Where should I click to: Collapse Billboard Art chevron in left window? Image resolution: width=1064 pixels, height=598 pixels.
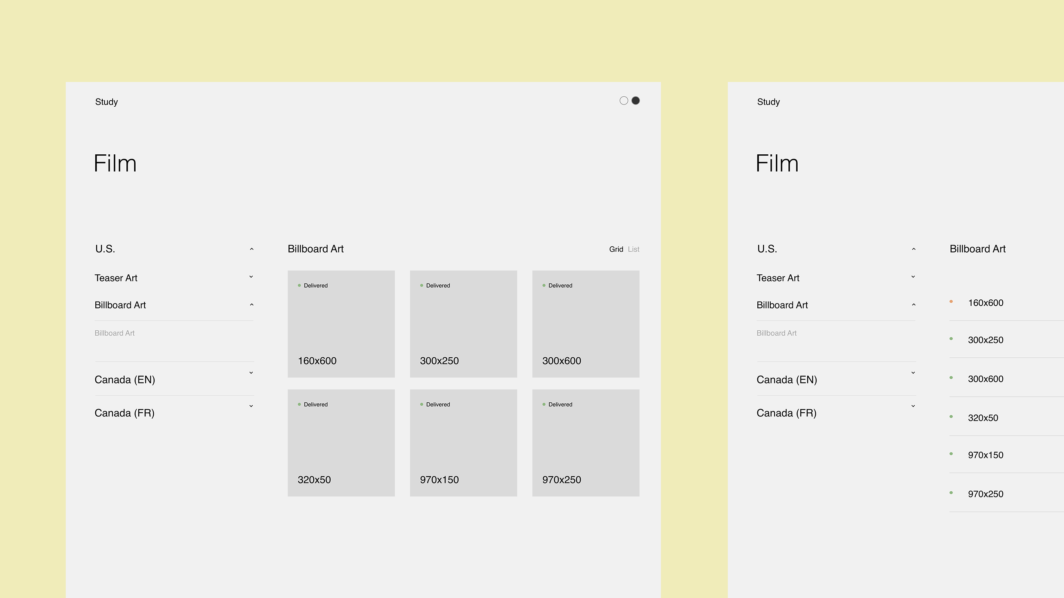[252, 305]
